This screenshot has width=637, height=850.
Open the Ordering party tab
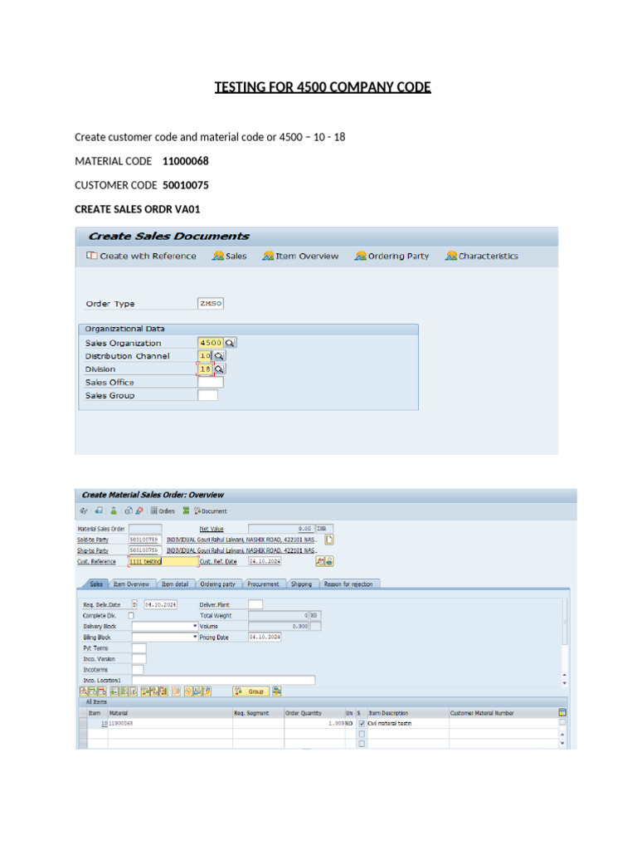coord(218,584)
